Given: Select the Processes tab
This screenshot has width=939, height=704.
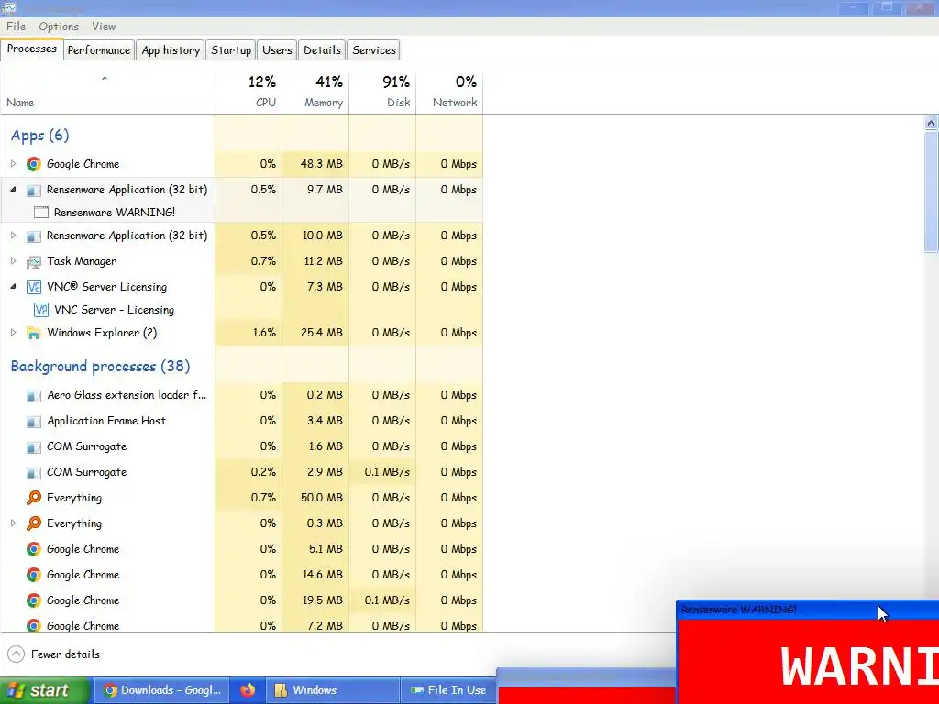Looking at the screenshot, I should pyautogui.click(x=32, y=49).
